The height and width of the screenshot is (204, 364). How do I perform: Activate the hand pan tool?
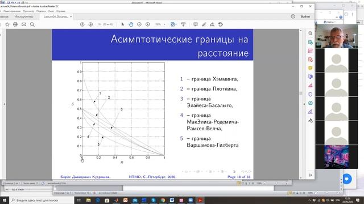(x=131, y=24)
